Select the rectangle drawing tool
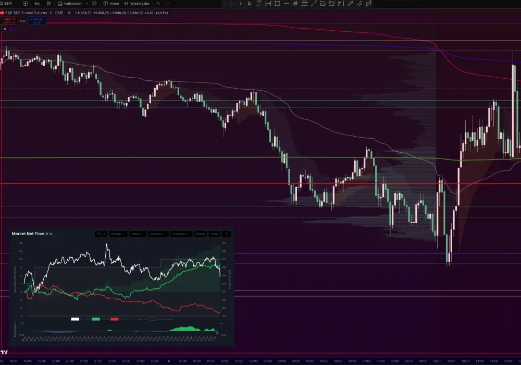521x365 pixels. pyautogui.click(x=277, y=3)
